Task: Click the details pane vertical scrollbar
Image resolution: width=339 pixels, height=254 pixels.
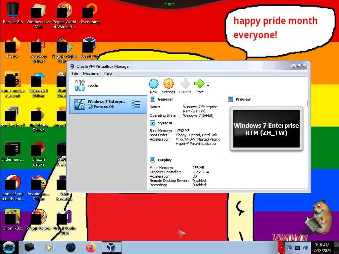Action: click(x=307, y=103)
